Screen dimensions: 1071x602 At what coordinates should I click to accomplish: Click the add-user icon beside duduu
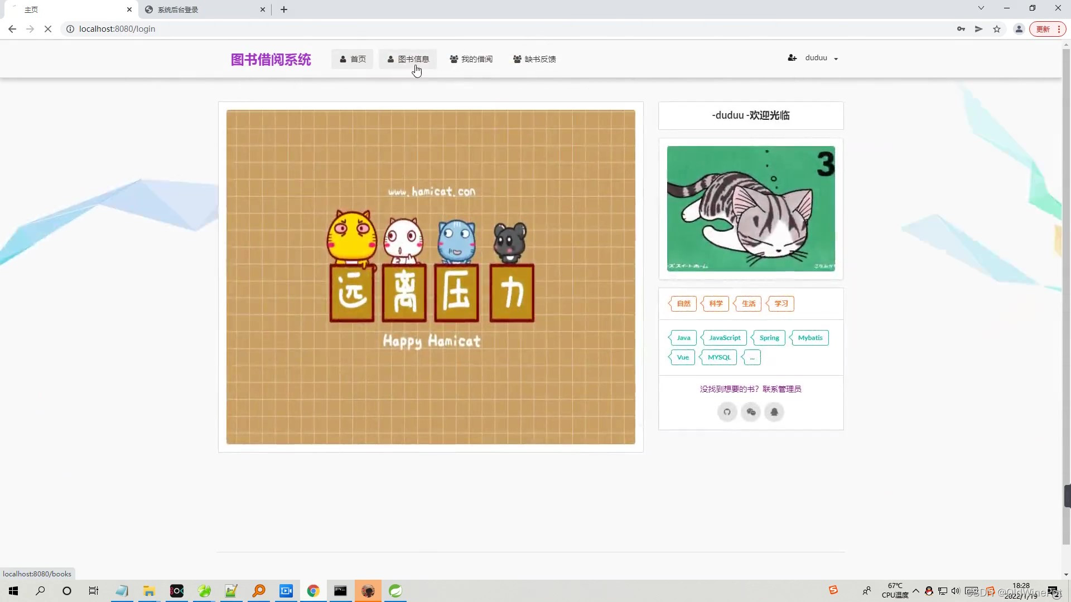point(792,57)
